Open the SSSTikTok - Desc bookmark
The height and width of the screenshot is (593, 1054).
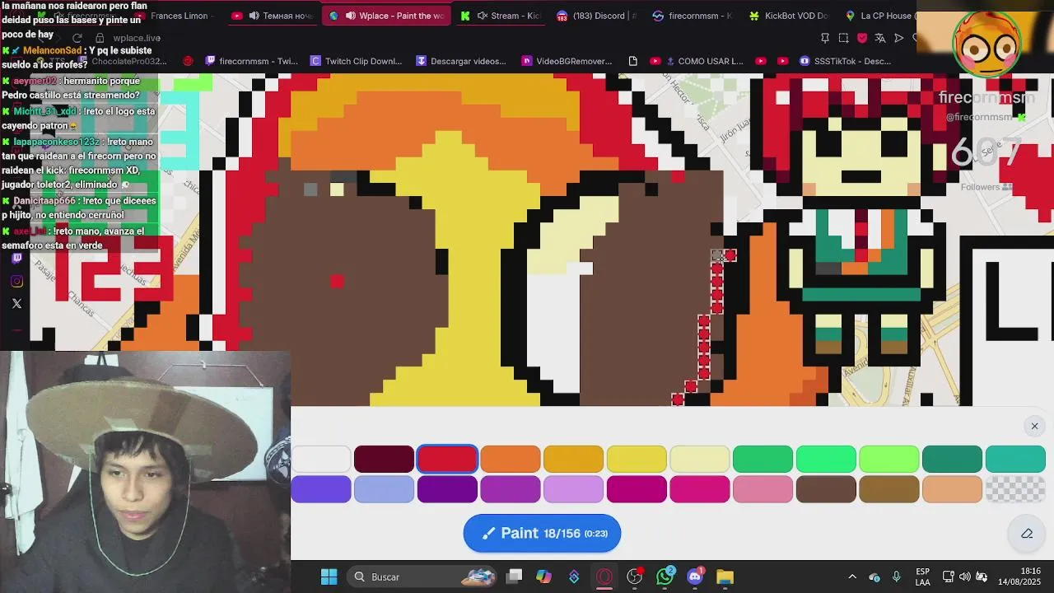click(x=845, y=61)
